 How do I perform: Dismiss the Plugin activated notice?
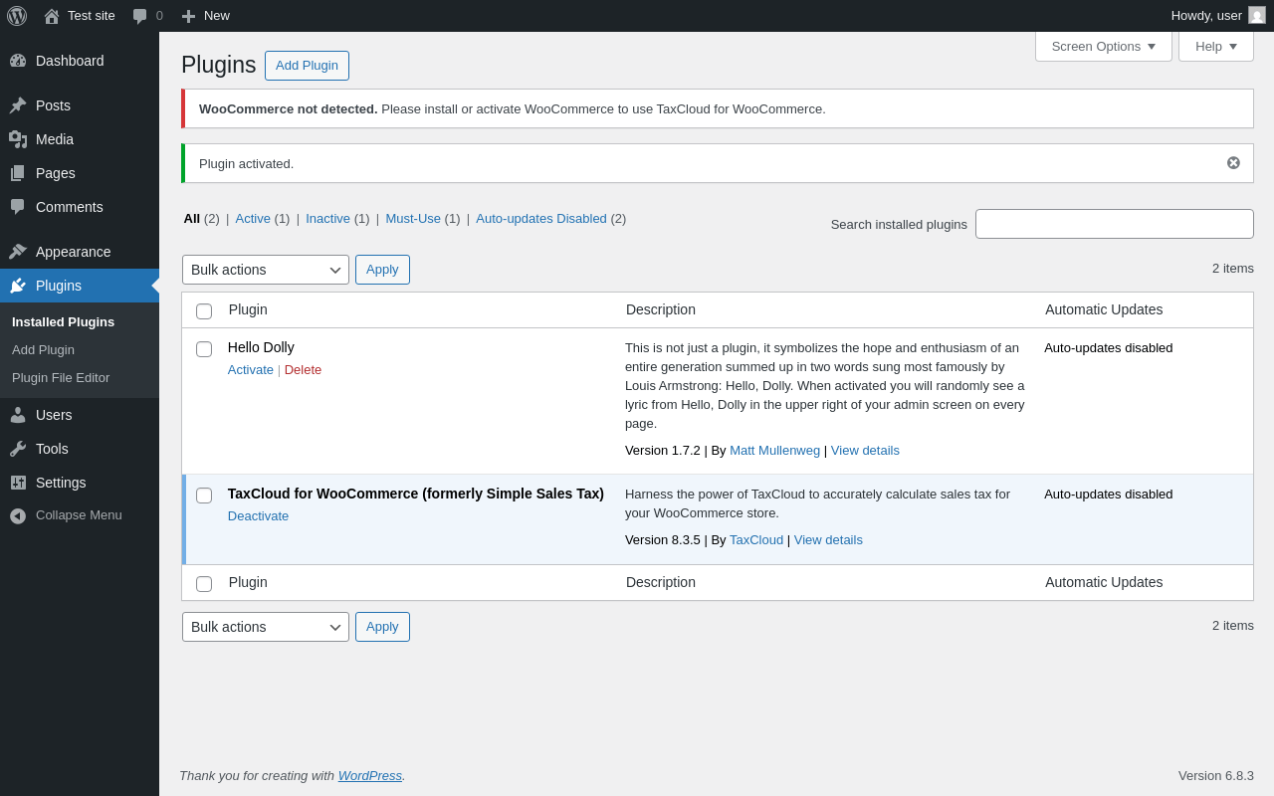(x=1233, y=163)
